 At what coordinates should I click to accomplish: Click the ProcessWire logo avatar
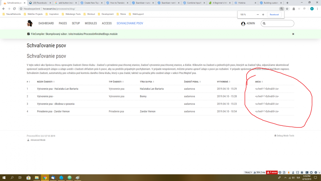click(x=30, y=23)
